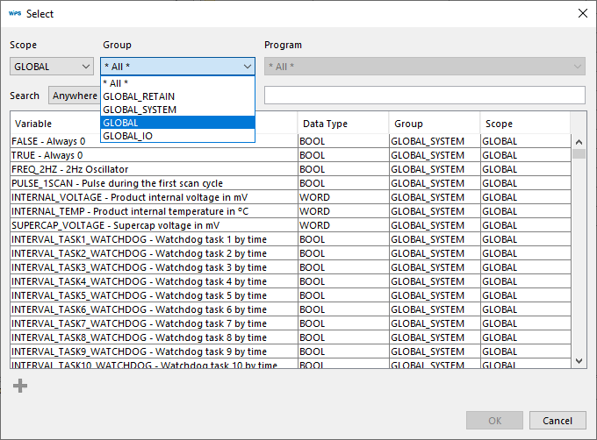Click the Group column header in the table
The image size is (597, 440).
pyautogui.click(x=434, y=124)
